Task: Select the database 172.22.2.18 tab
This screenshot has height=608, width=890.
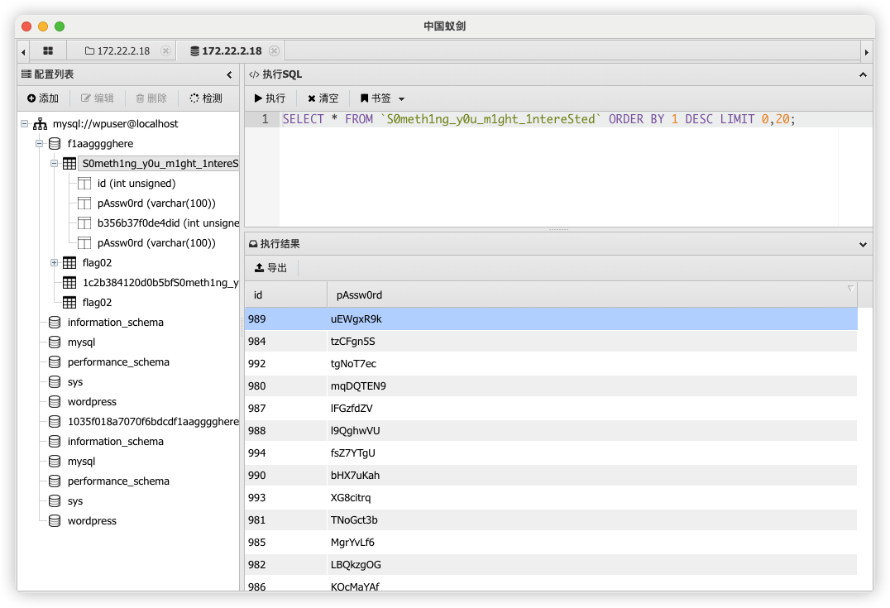Action: pyautogui.click(x=226, y=51)
